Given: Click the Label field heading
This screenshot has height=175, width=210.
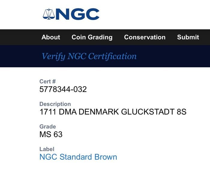Looking at the screenshot, I should tap(47, 149).
